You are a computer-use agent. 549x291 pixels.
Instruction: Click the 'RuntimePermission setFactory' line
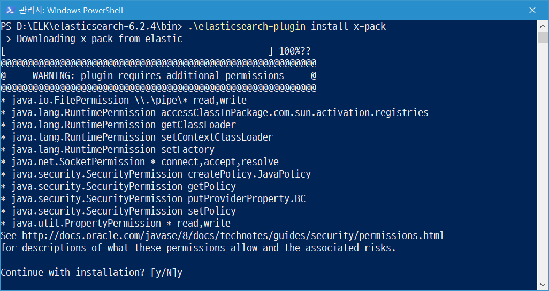(108, 150)
